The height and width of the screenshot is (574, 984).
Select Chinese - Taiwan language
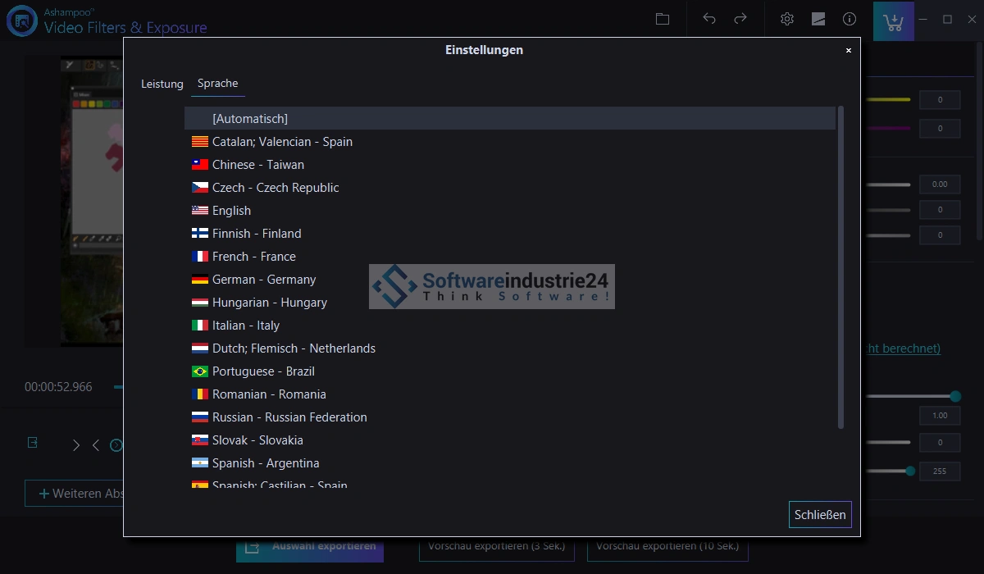[x=257, y=165]
